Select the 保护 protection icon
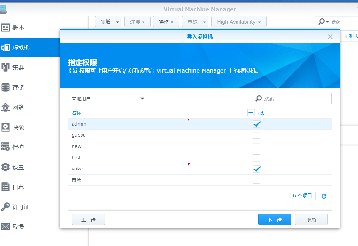Image resolution: width=358 pixels, height=246 pixels. click(5, 147)
